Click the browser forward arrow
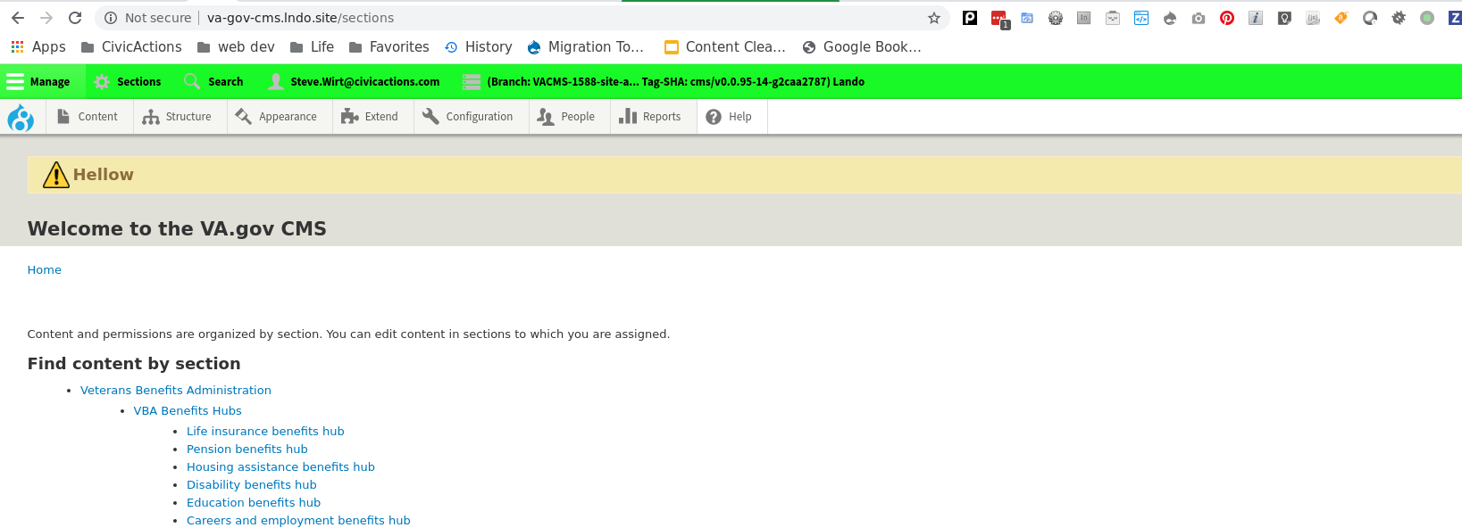 pos(46,18)
